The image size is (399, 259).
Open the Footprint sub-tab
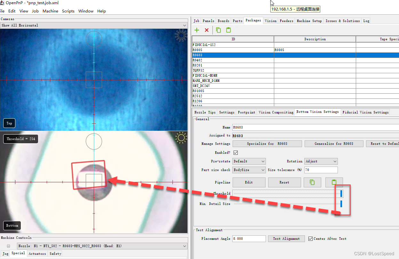(x=247, y=112)
